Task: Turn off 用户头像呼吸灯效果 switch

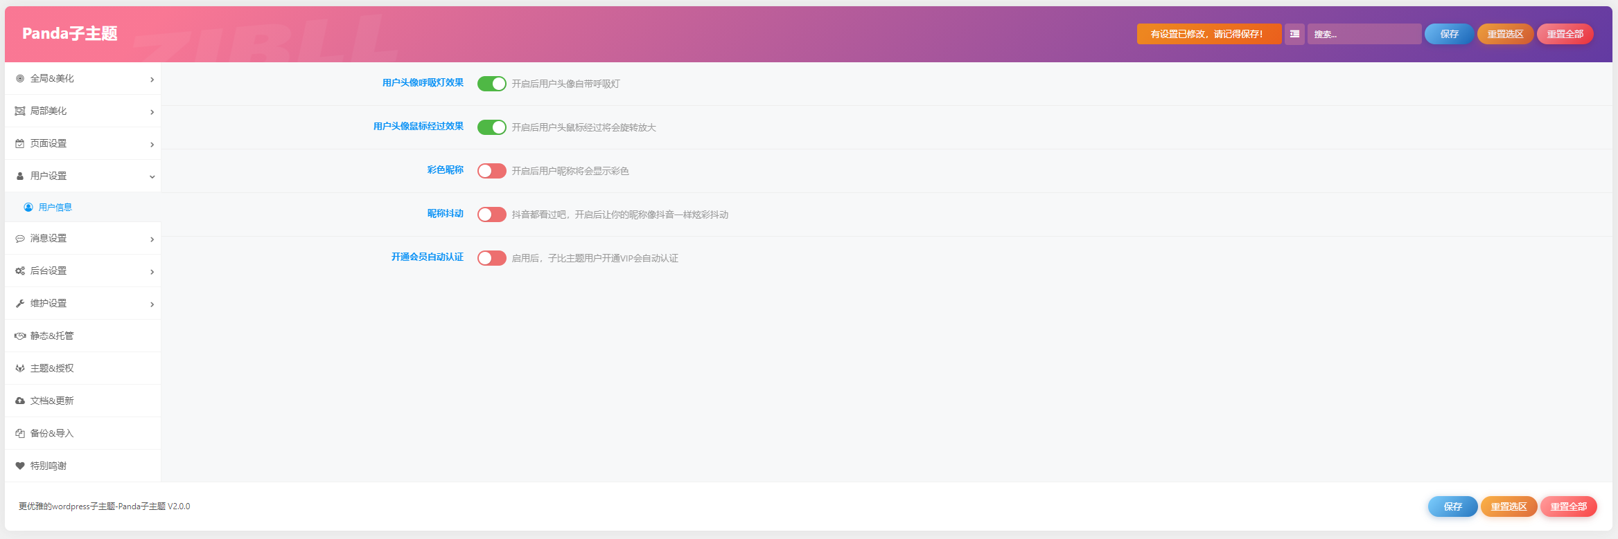Action: point(492,84)
